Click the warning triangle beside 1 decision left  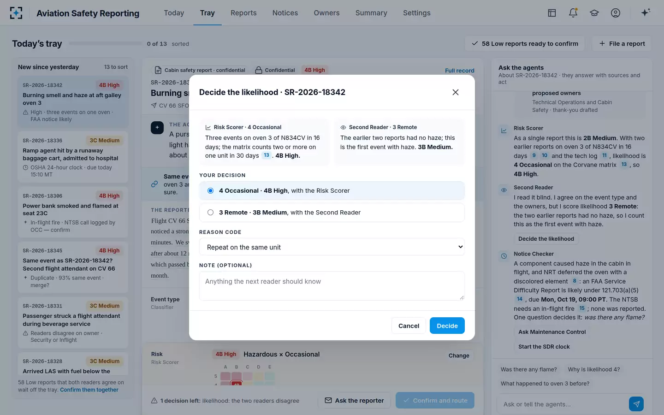[154, 401]
